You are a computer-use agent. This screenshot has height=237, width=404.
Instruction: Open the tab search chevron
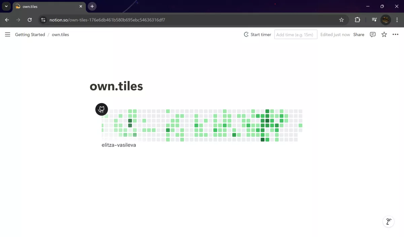pyautogui.click(x=6, y=6)
